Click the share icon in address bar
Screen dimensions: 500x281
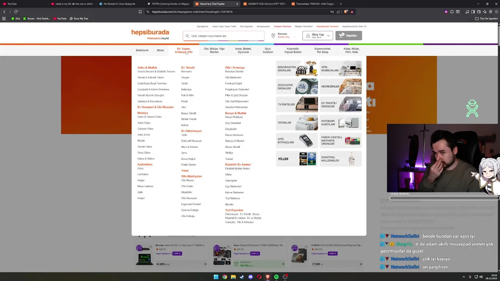(338, 12)
